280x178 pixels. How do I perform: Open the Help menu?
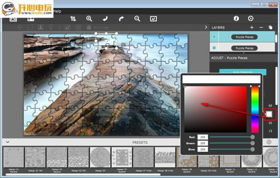pos(57,11)
